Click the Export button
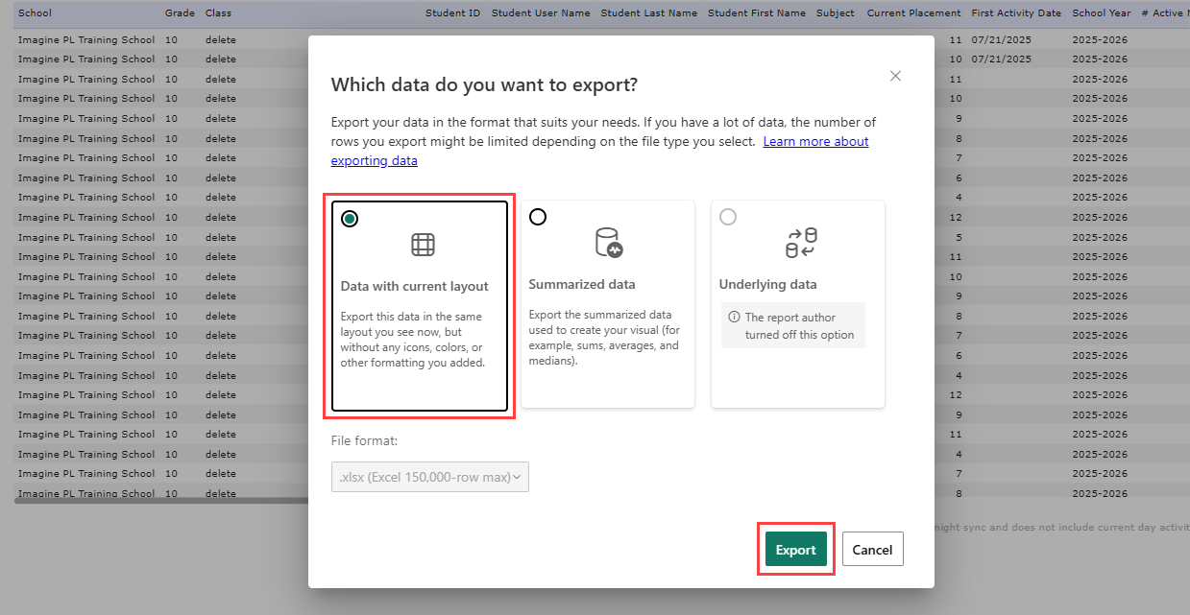1190x615 pixels. 795,550
